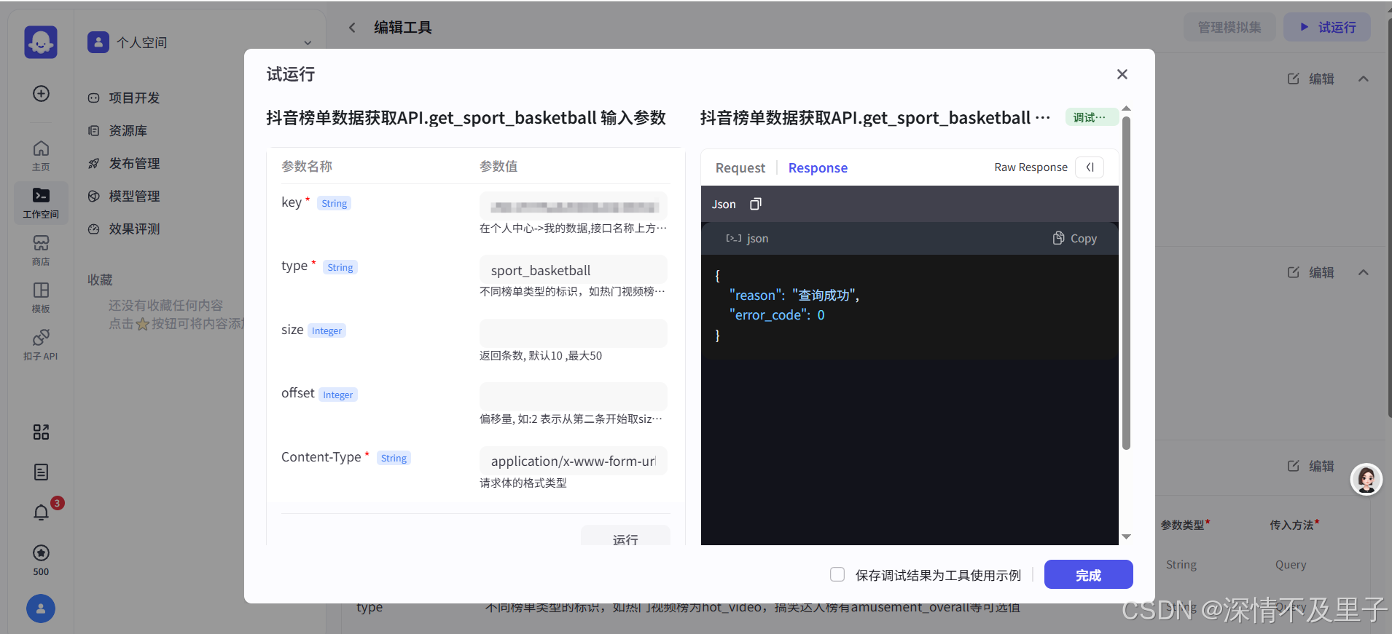Click the json code type icon
This screenshot has height=634, width=1392.
click(x=733, y=238)
